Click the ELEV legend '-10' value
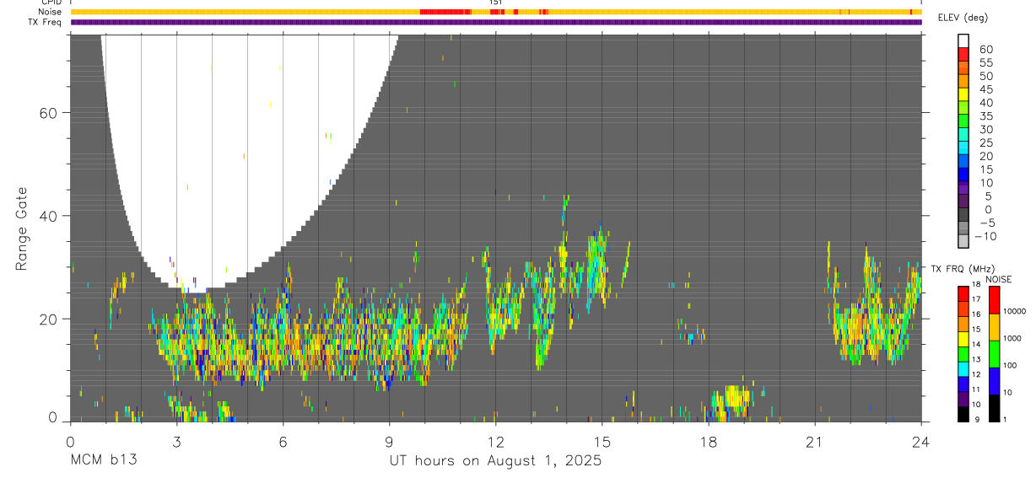Image resolution: width=1036 pixels, height=478 pixels. coord(986,237)
